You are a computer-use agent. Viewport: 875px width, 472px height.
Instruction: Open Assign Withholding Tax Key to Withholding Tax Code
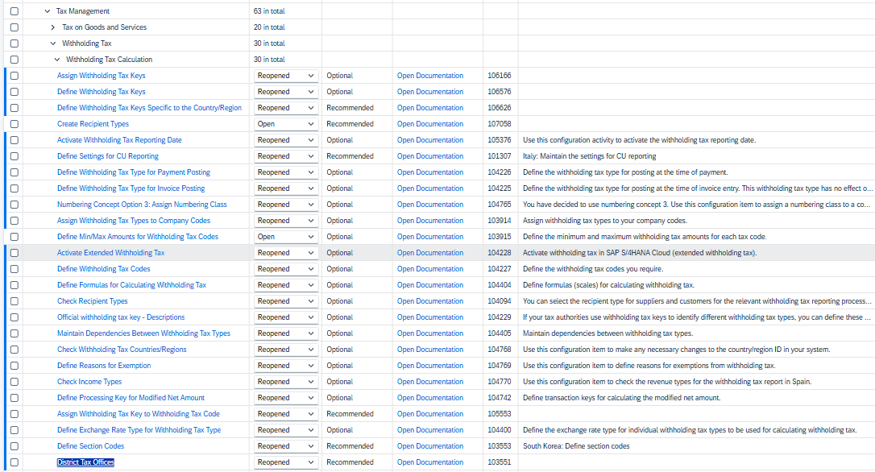[x=139, y=414]
